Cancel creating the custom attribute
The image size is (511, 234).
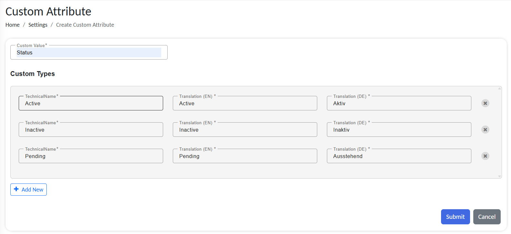tap(486, 217)
